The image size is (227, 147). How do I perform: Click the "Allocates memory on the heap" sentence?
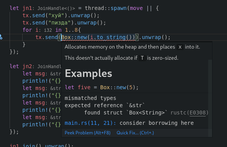coord(132,47)
